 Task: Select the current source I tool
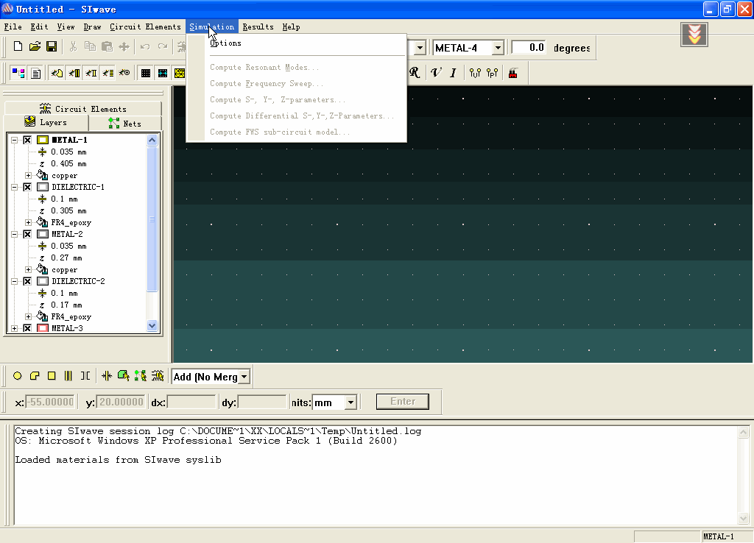pos(453,73)
